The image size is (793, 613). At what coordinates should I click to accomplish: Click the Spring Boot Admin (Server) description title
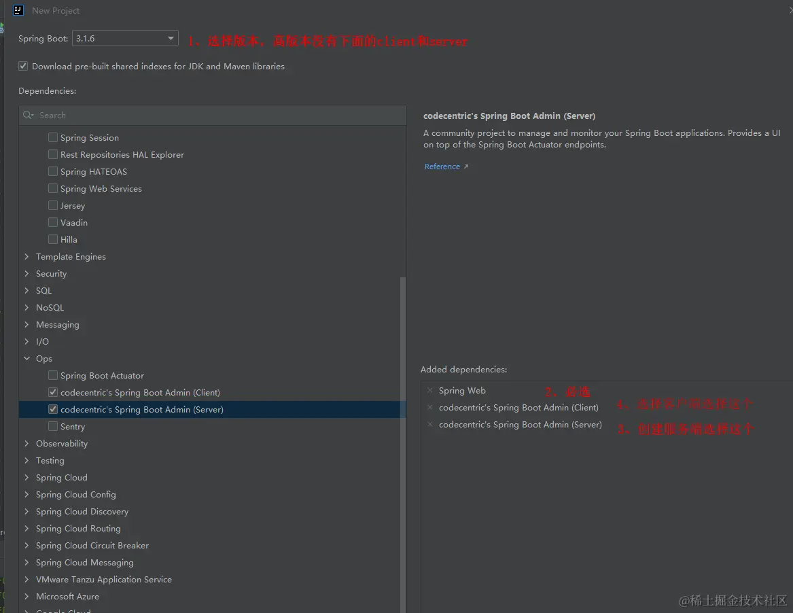tap(509, 116)
